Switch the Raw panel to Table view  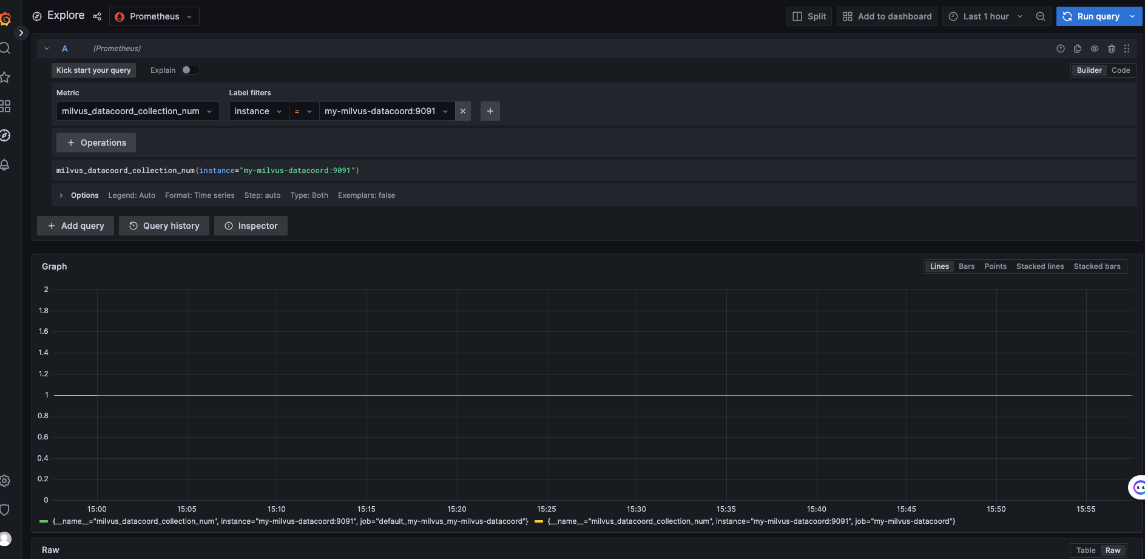[1086, 550]
